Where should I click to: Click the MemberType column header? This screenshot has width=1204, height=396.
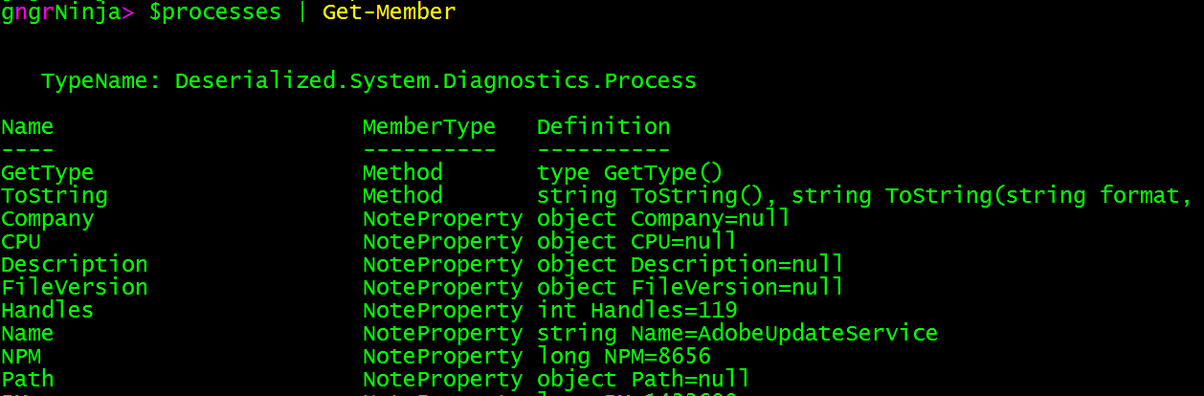pyautogui.click(x=429, y=126)
